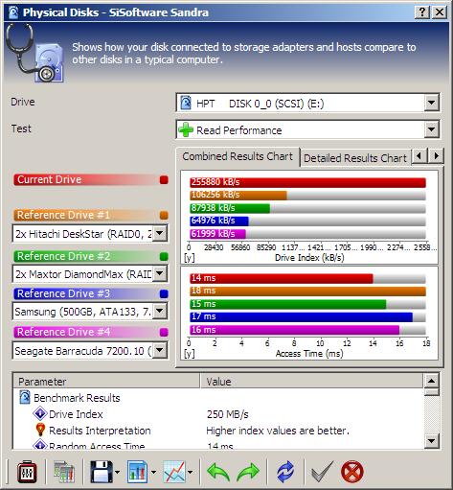This screenshot has width=453, height=490.
Task: Click the Results Interpretation lightbulb icon
Action: (40, 430)
